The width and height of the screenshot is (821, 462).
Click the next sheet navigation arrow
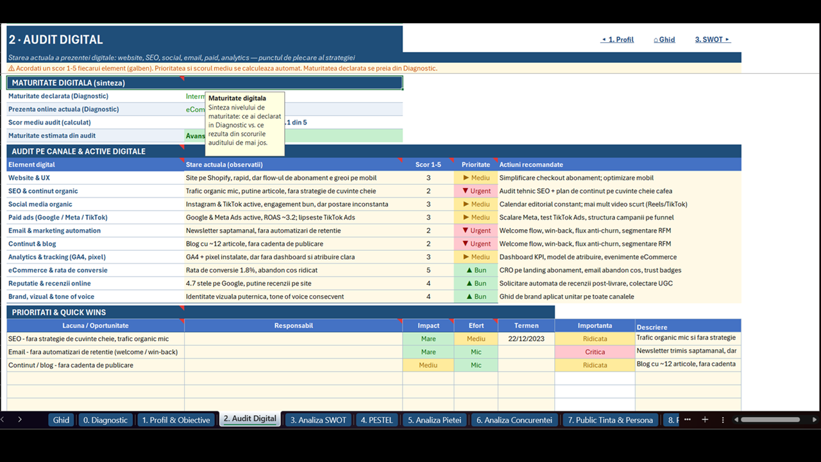[20, 420]
